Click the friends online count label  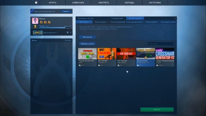(68, 40)
